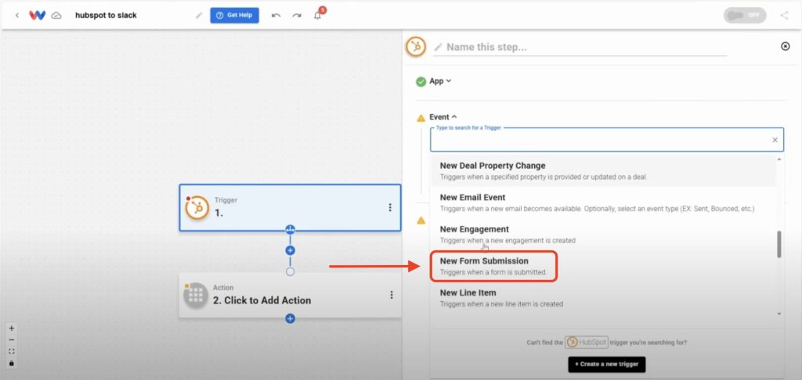Click the hubspot to slack title
Image resolution: width=802 pixels, height=380 pixels.
(x=106, y=16)
